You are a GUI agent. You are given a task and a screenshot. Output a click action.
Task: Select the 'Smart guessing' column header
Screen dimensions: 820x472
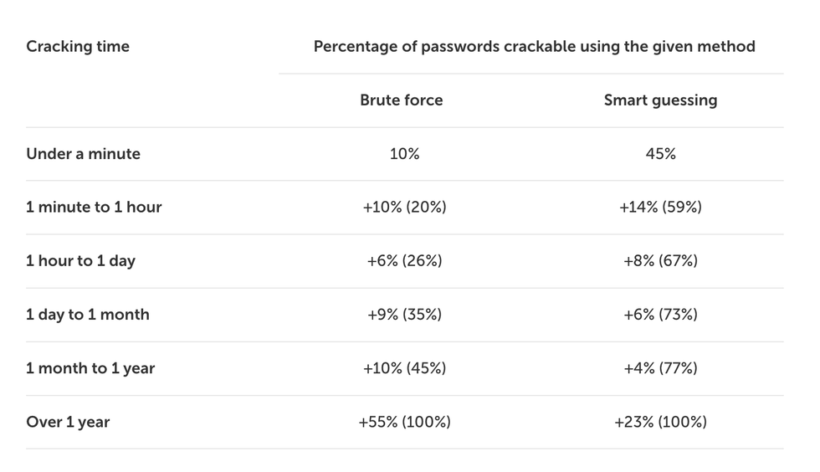coord(660,100)
